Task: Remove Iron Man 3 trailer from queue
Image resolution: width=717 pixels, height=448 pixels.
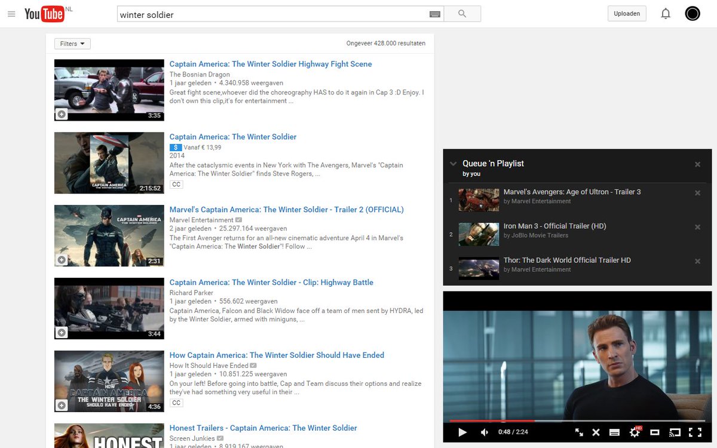Action: point(697,227)
